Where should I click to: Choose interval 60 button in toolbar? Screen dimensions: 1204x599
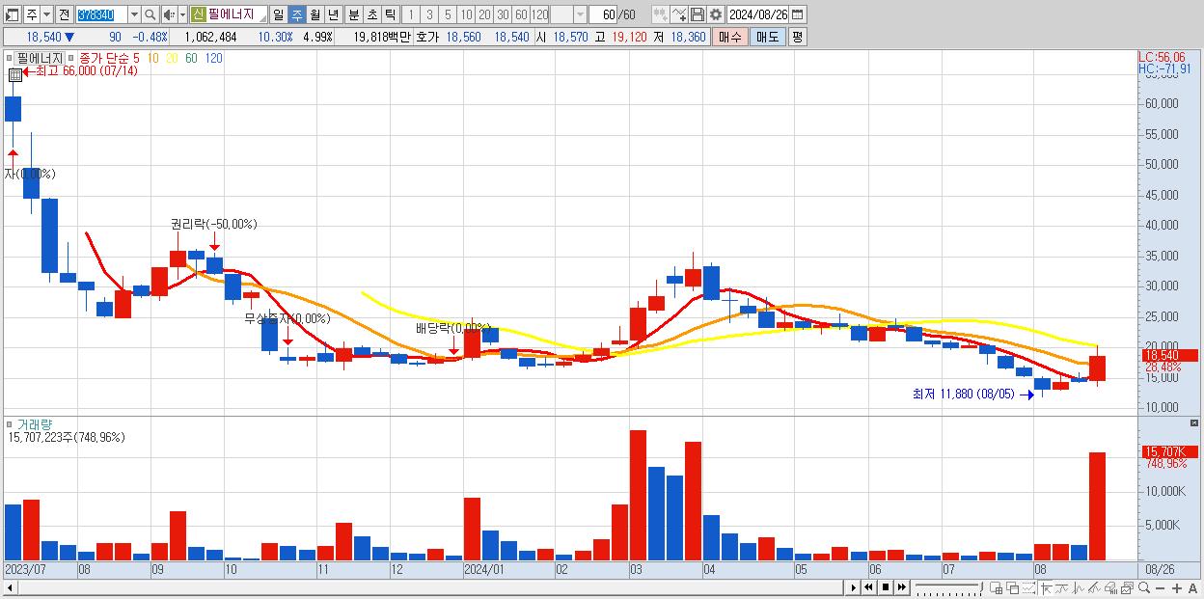tap(520, 14)
